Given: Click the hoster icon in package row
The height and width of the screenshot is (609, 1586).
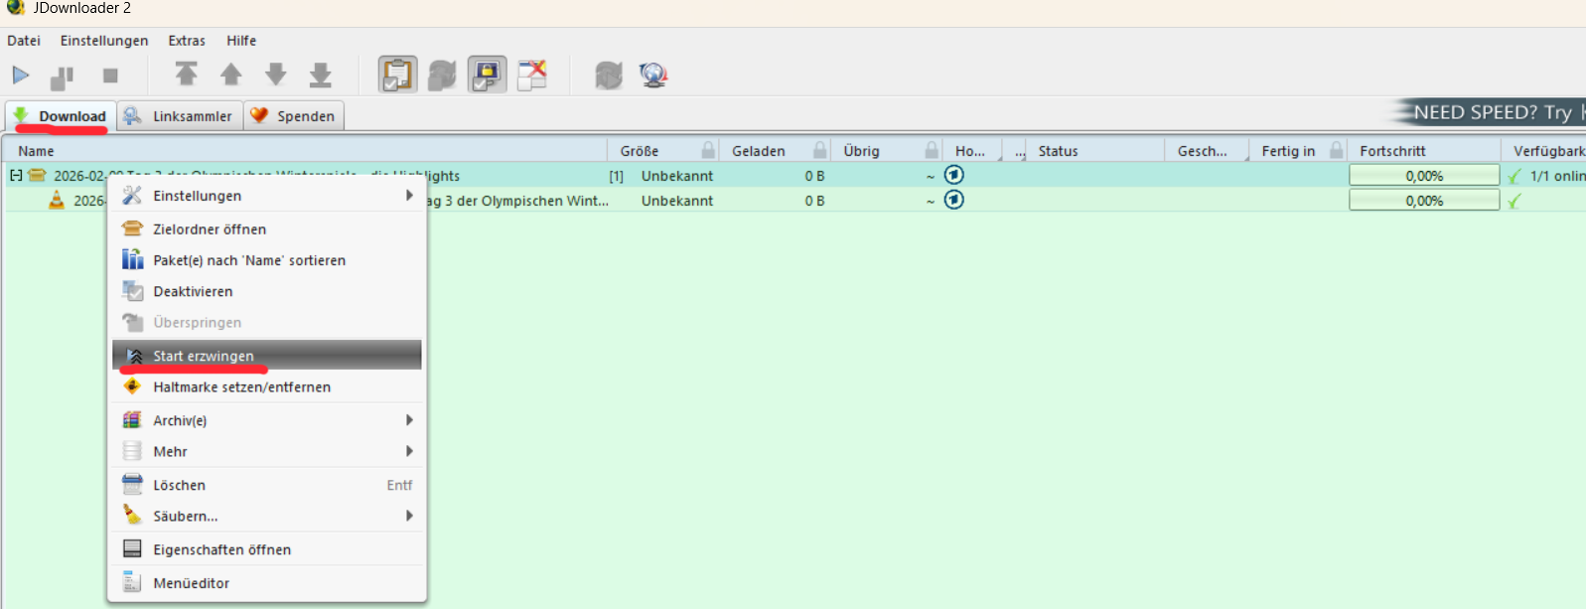Looking at the screenshot, I should (x=953, y=175).
